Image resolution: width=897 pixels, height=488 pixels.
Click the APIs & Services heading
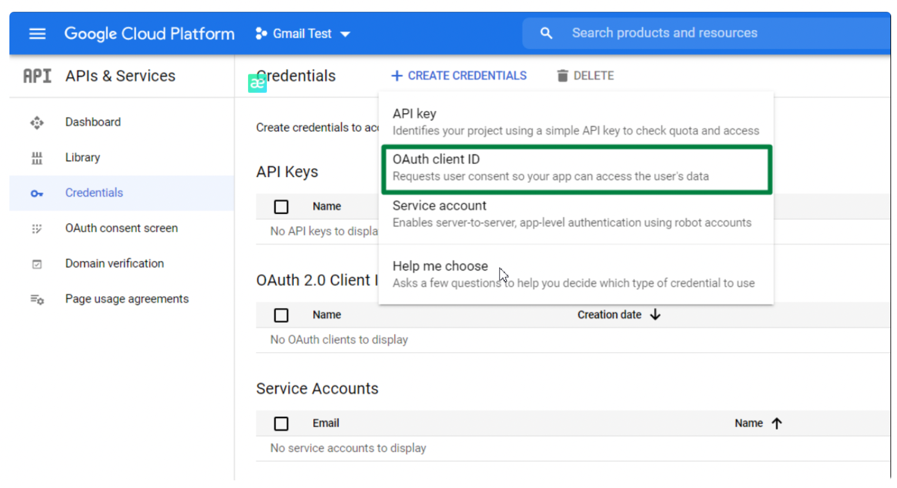121,76
